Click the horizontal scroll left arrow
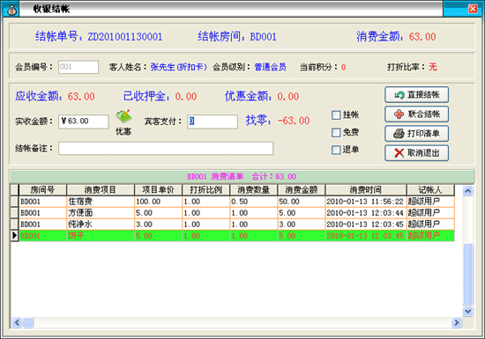The width and height of the screenshot is (485, 339). tap(17, 323)
